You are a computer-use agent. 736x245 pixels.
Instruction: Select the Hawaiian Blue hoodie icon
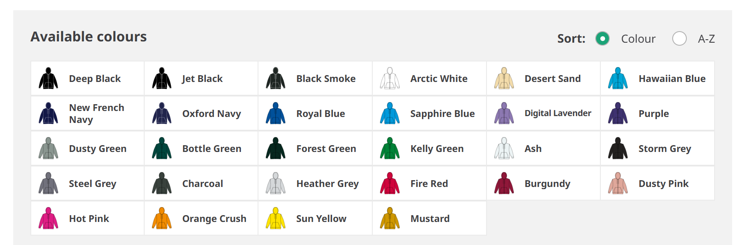(x=618, y=79)
